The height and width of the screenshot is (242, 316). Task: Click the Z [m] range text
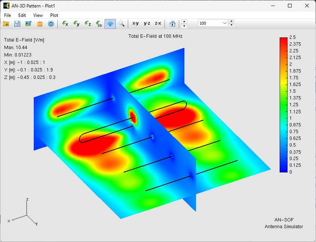tap(30, 77)
